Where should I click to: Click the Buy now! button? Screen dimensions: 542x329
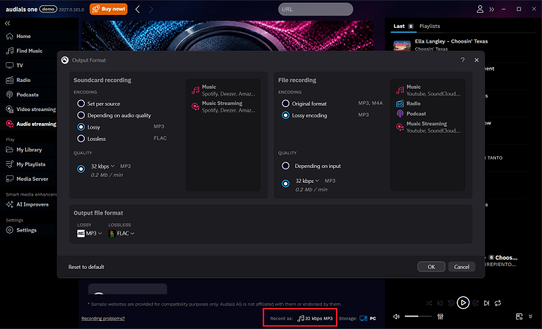108,9
